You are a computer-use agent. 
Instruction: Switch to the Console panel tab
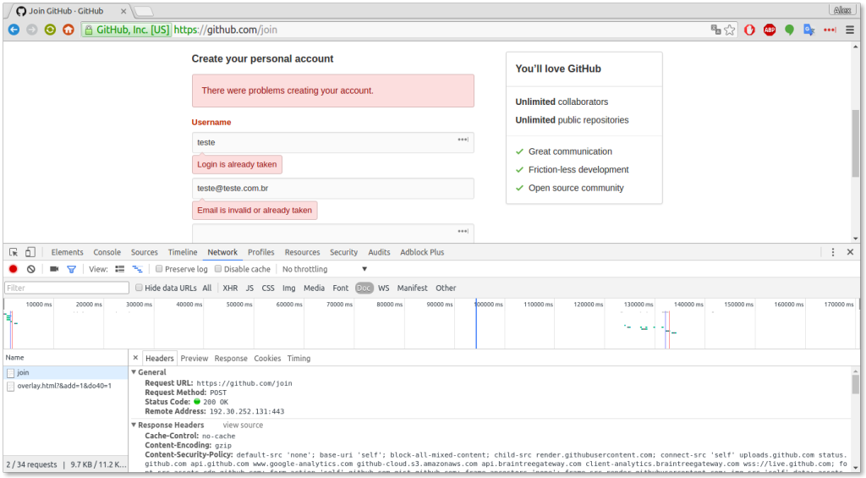tap(107, 252)
